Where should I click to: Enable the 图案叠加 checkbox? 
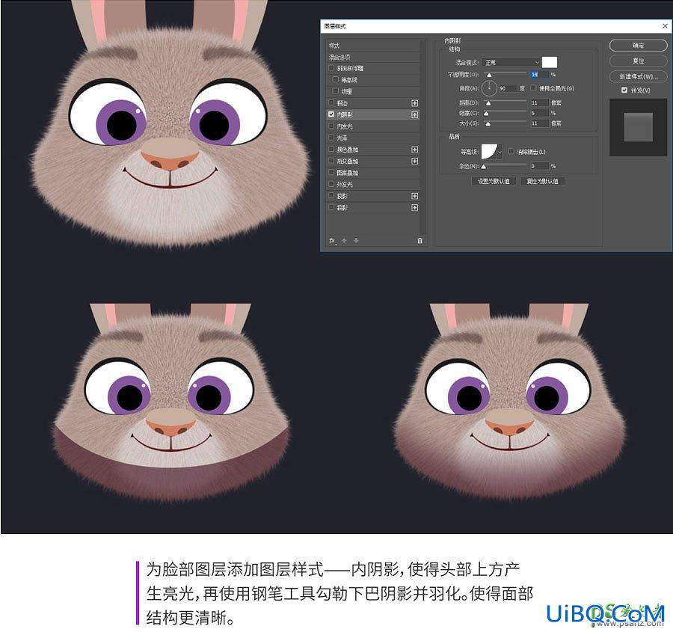(x=331, y=172)
